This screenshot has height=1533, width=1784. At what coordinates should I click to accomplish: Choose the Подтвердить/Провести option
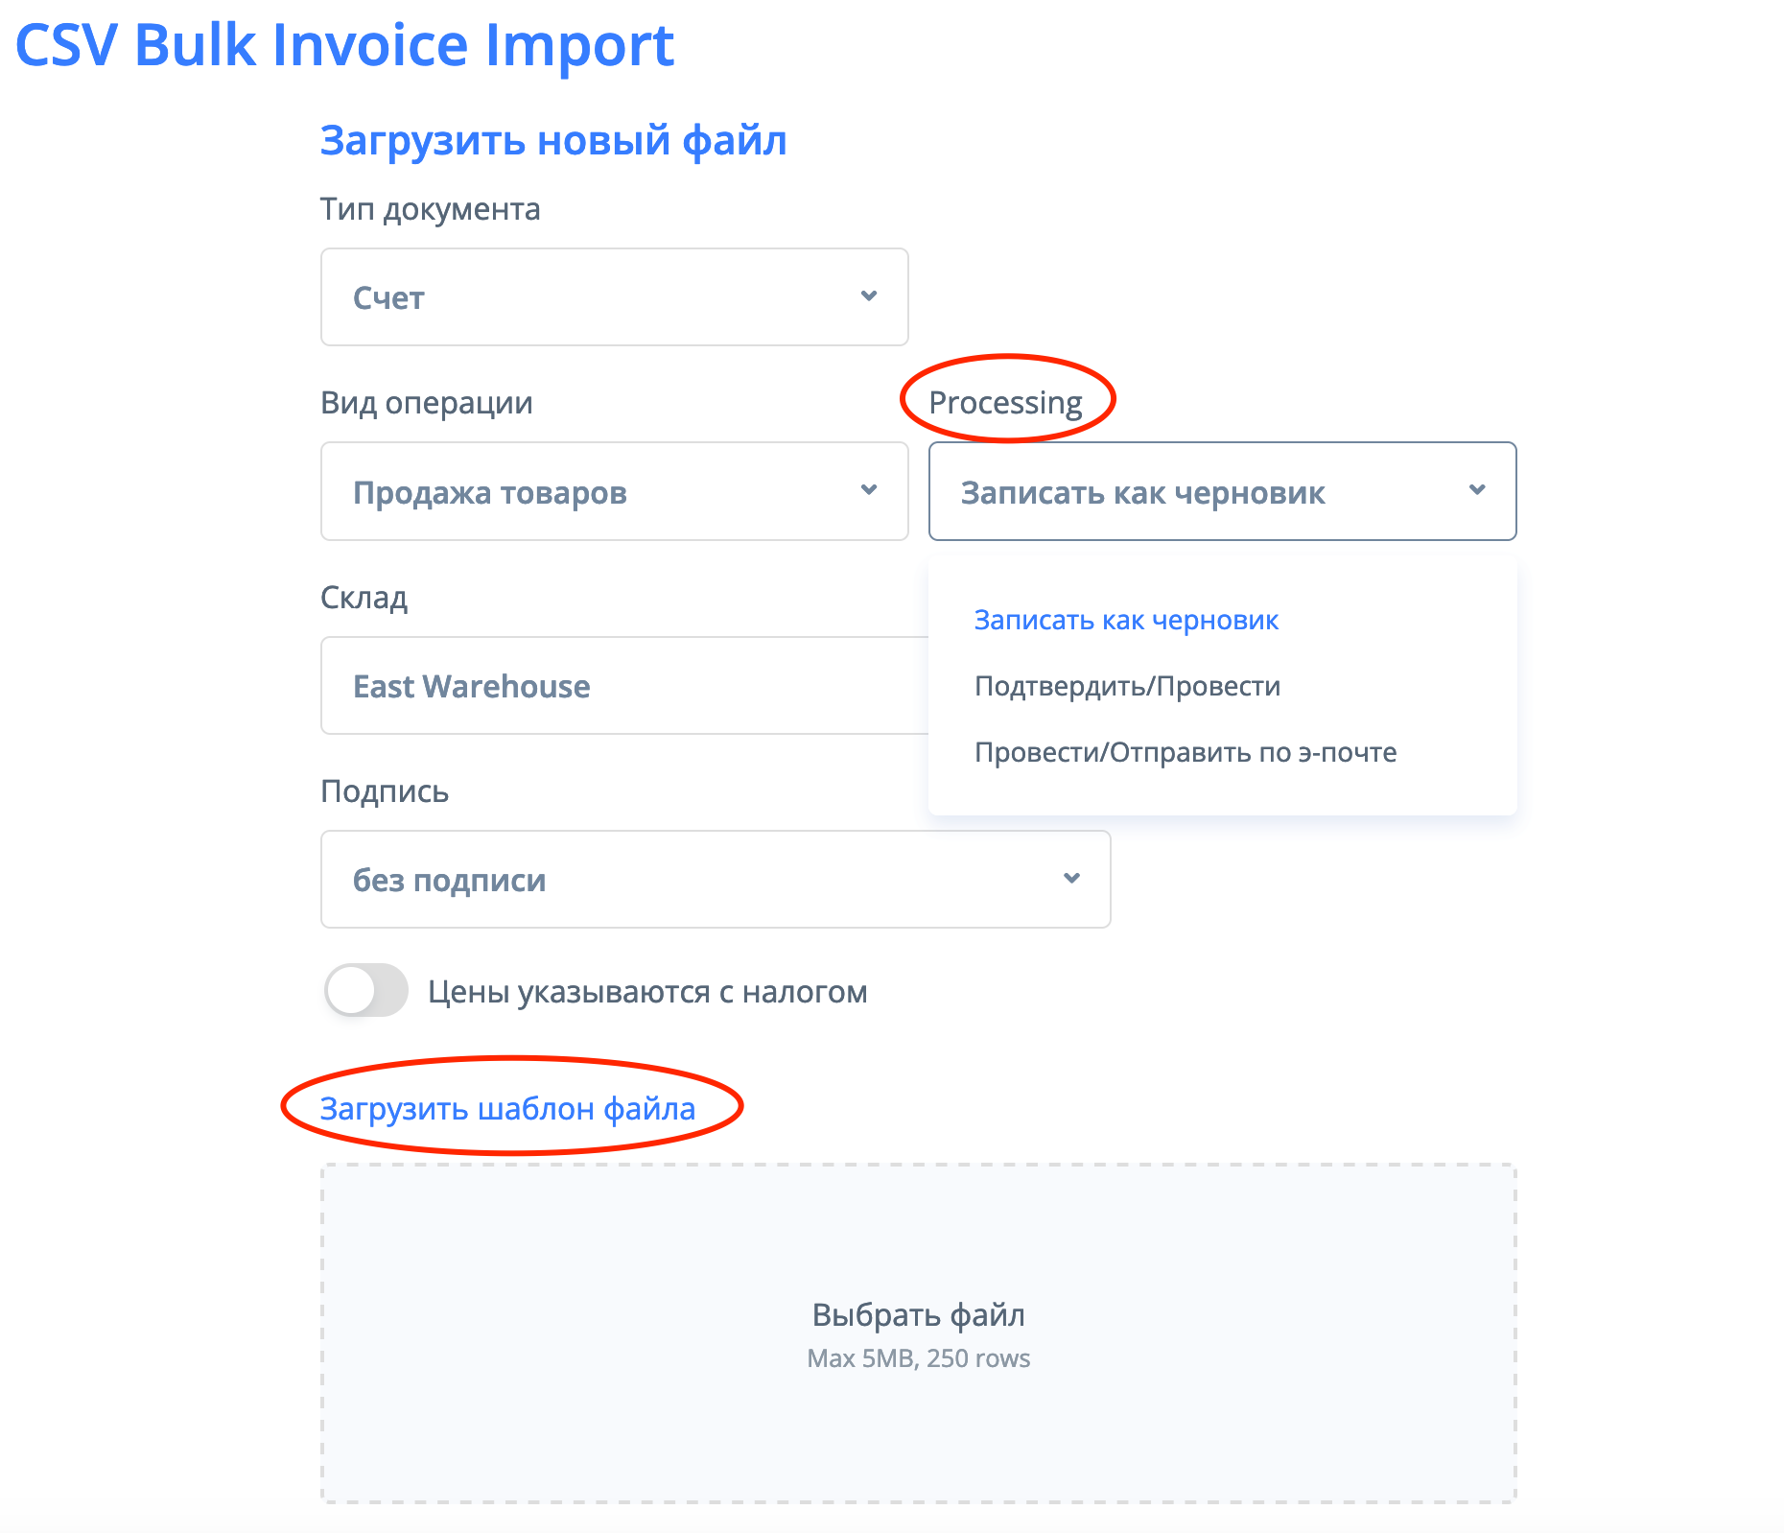coord(1127,687)
